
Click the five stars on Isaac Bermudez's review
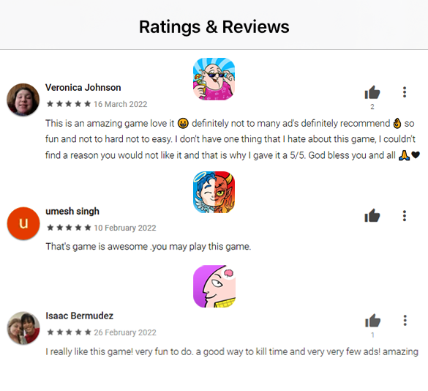[x=69, y=332]
